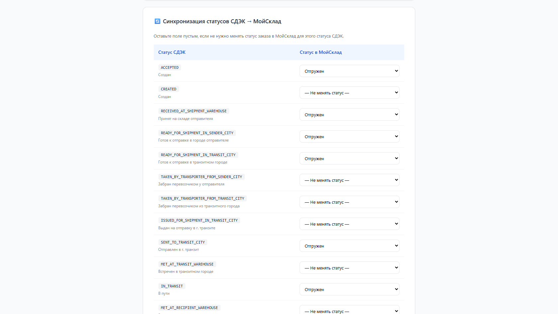558x314 pixels.
Task: Click the "Создан" description under CREATED
Action: 164,97
